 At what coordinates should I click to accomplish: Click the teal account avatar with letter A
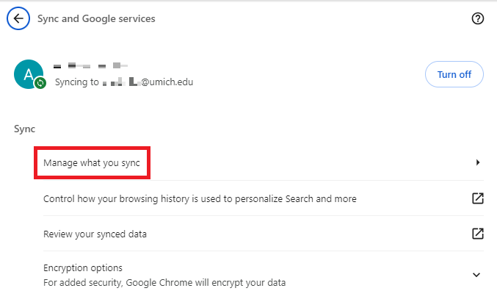[x=28, y=73]
